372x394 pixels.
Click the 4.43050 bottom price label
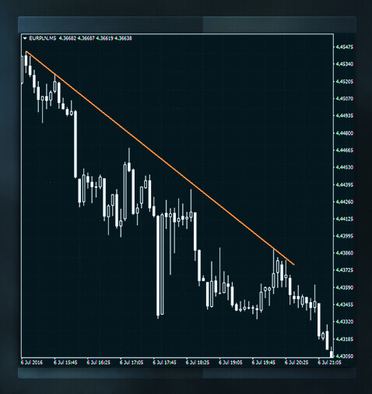click(345, 356)
